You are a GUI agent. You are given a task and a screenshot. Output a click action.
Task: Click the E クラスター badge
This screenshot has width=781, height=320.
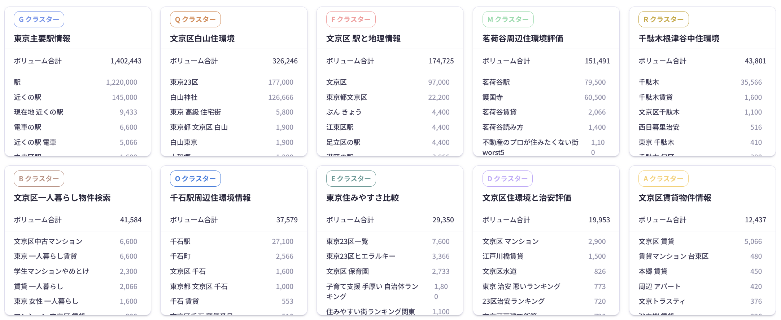[351, 179]
